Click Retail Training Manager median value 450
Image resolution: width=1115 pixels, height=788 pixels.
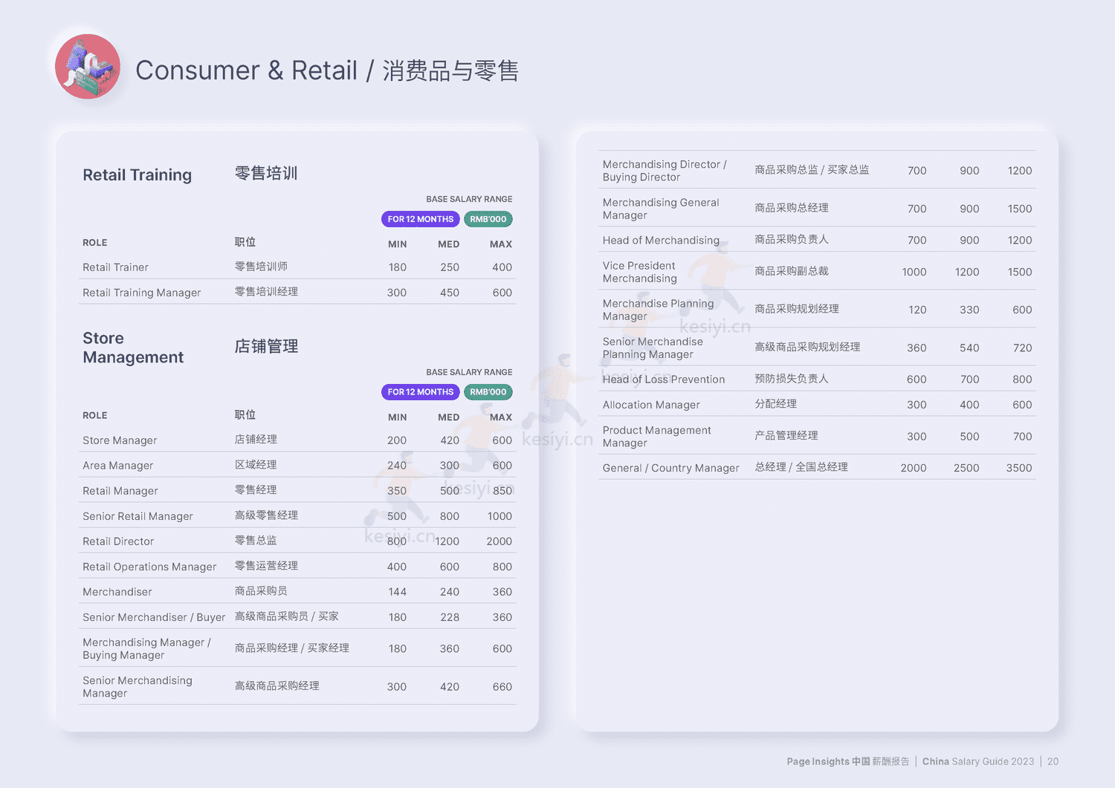click(450, 293)
